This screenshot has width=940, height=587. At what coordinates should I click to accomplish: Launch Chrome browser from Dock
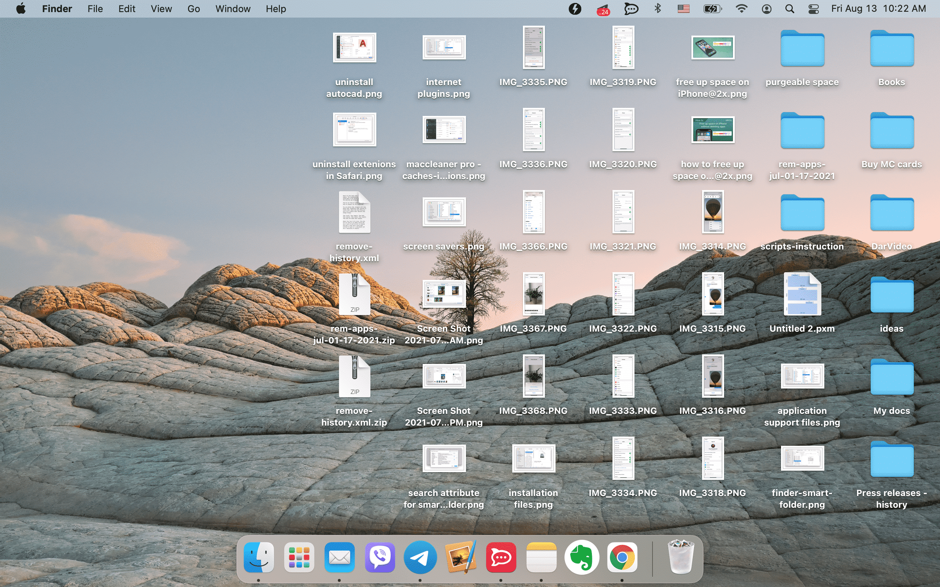[621, 558]
